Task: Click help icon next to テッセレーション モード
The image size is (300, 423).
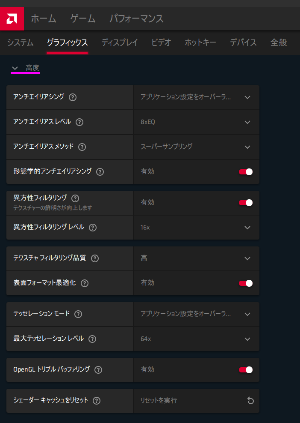Action: [x=78, y=314]
